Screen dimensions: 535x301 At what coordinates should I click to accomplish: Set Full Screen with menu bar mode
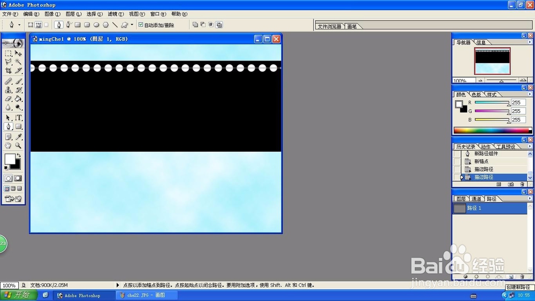point(13,188)
